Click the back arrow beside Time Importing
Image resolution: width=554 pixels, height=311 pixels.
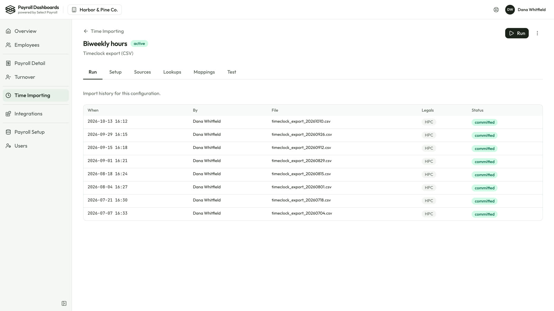[x=86, y=31]
